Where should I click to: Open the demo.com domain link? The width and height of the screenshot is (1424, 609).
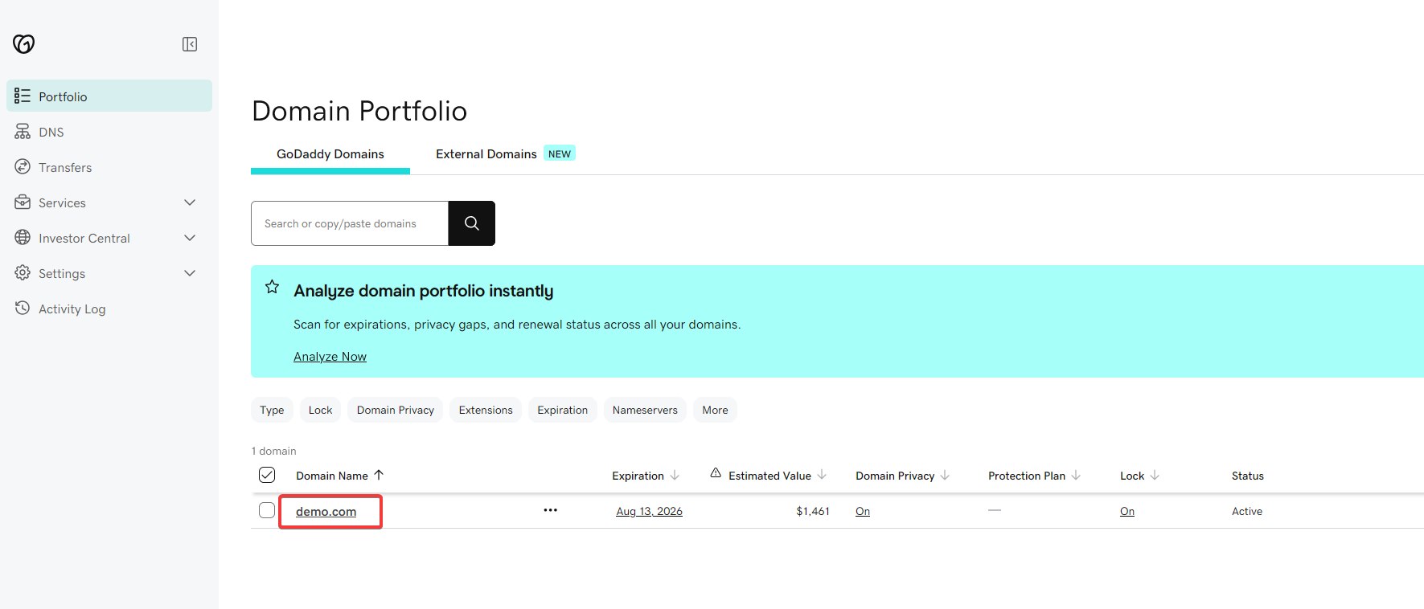pos(326,512)
